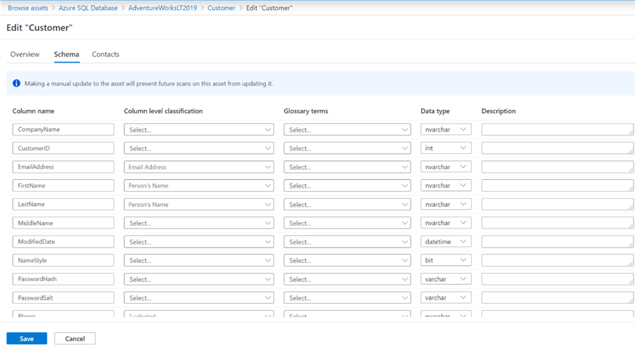
Task: Expand the Email Address classification dropdown
Action: pos(198,167)
